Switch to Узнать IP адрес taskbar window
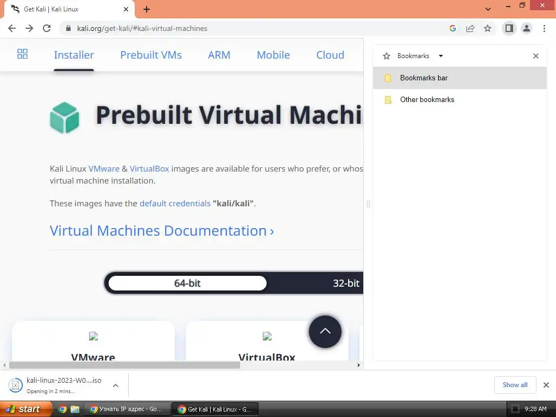The height and width of the screenshot is (417, 556). click(x=127, y=409)
